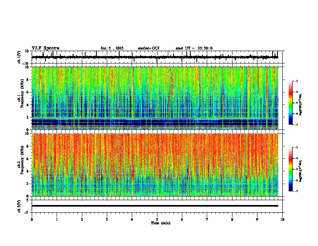Click time axis tick label "5"
The width and height of the screenshot is (318, 246).
point(157,219)
